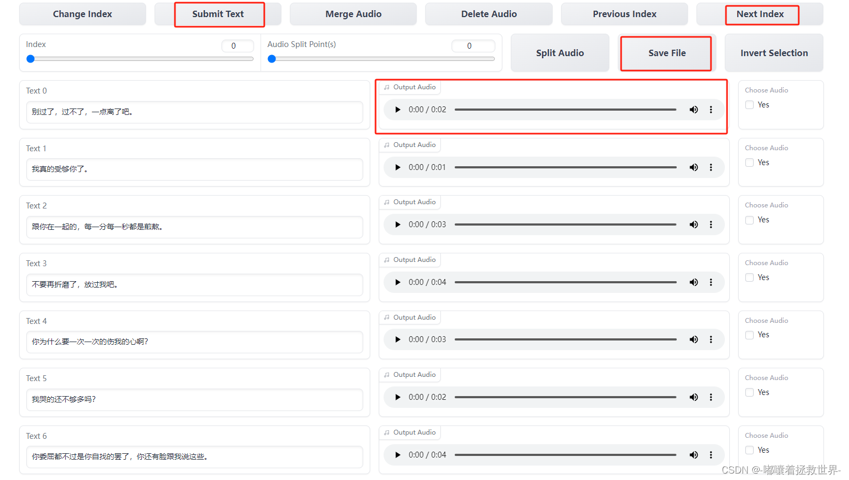Click the Text 6 text box
This screenshot has width=849, height=480.
(x=195, y=457)
